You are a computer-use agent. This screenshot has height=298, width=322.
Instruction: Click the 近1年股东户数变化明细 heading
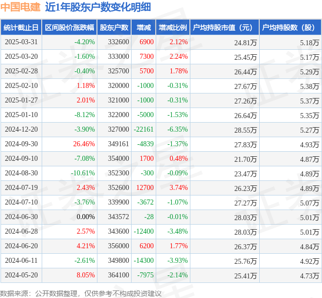click(98, 7)
